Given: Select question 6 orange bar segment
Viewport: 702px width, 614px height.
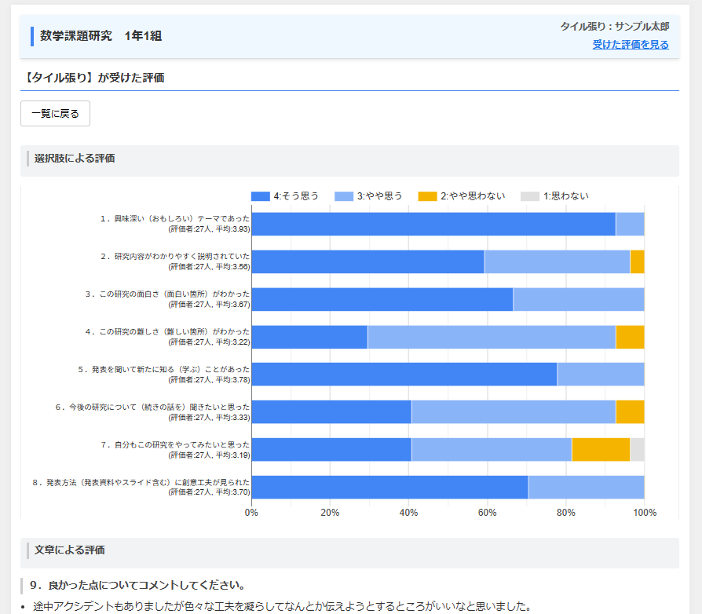Looking at the screenshot, I should (x=630, y=412).
